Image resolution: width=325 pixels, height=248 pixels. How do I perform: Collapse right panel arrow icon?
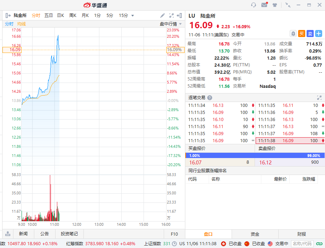(x=179, y=16)
